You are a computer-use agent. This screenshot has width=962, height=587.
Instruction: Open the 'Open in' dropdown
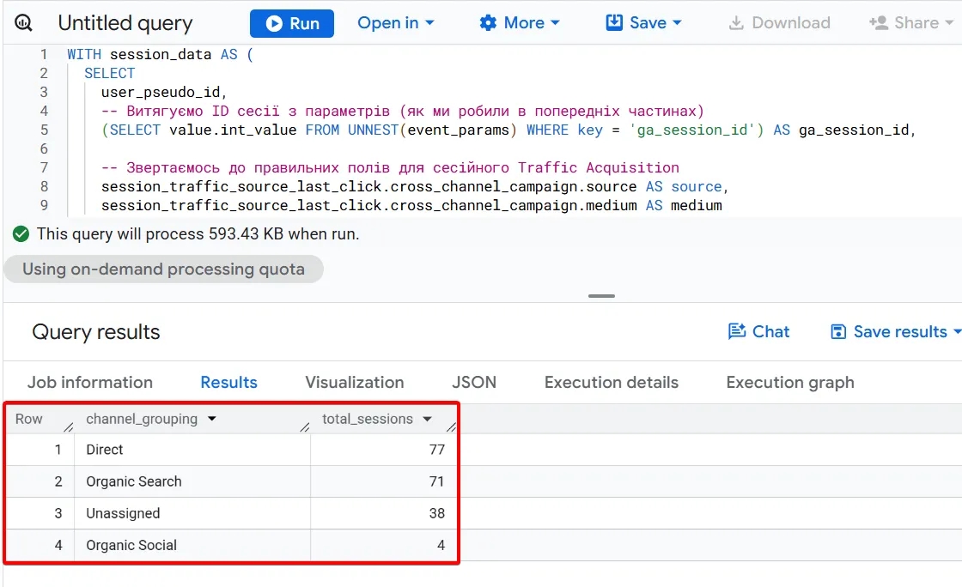[396, 23]
